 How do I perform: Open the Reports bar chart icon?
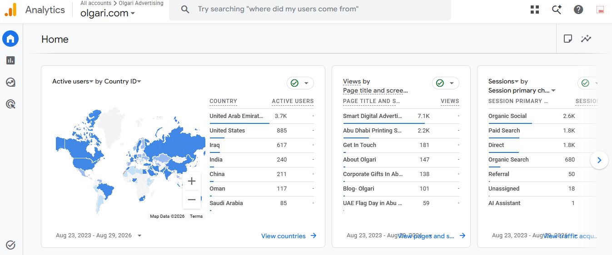point(10,60)
